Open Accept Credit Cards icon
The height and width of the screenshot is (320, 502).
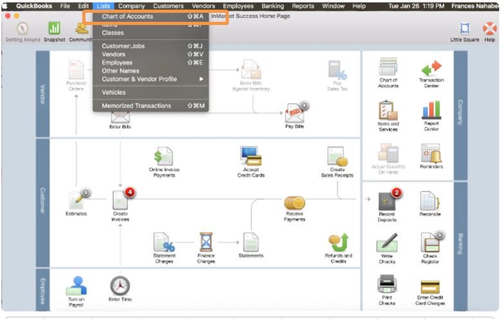[x=251, y=156]
